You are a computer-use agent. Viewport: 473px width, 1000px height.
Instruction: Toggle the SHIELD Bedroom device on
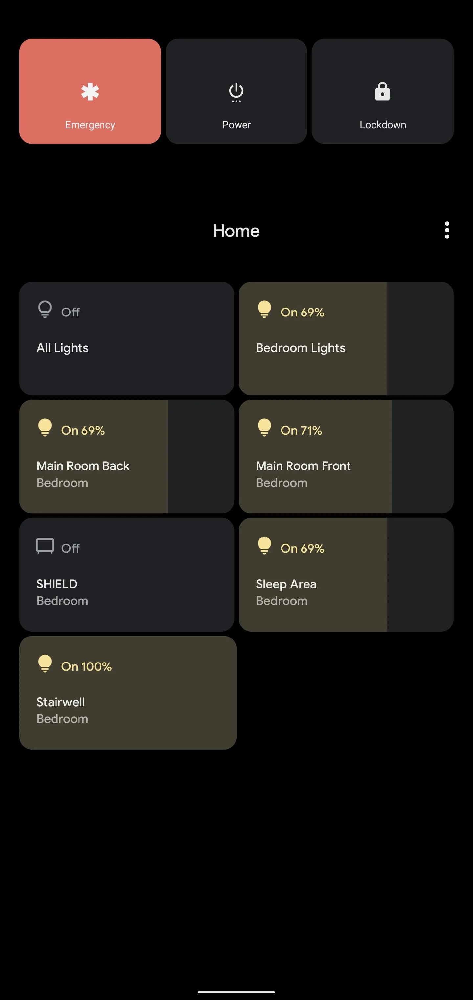click(x=127, y=575)
